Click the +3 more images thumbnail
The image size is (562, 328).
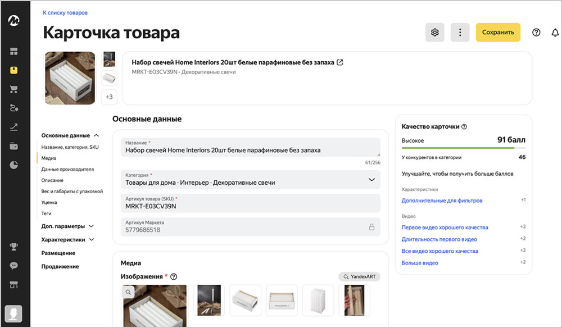109,97
